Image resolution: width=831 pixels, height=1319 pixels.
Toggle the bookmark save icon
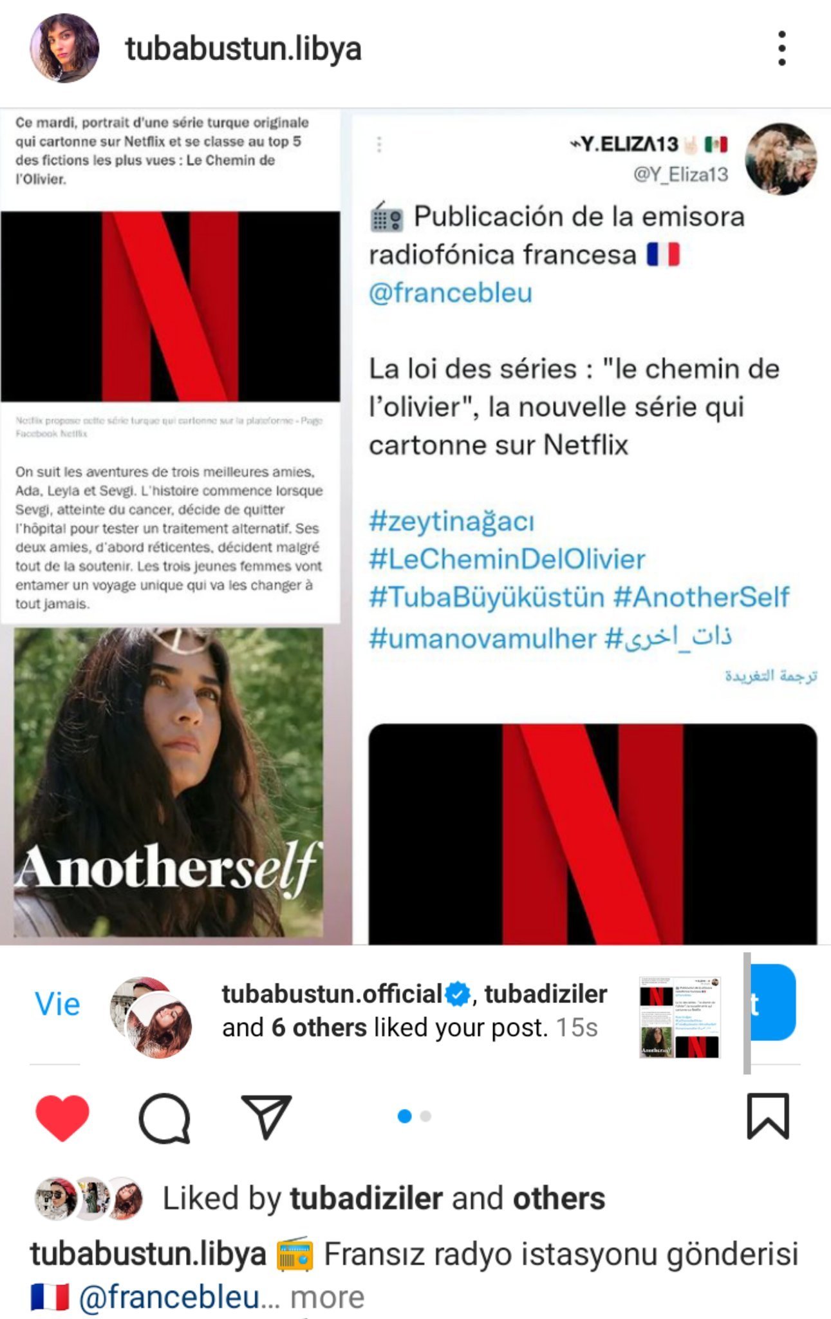[x=767, y=1116]
